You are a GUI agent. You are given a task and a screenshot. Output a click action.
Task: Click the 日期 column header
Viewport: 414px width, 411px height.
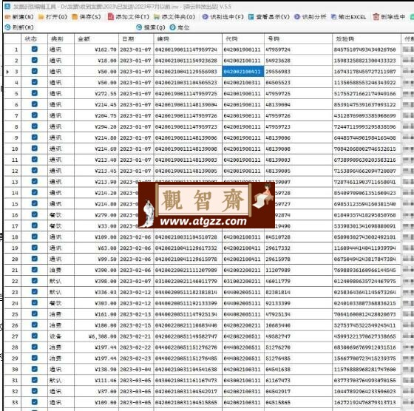tap(136, 38)
